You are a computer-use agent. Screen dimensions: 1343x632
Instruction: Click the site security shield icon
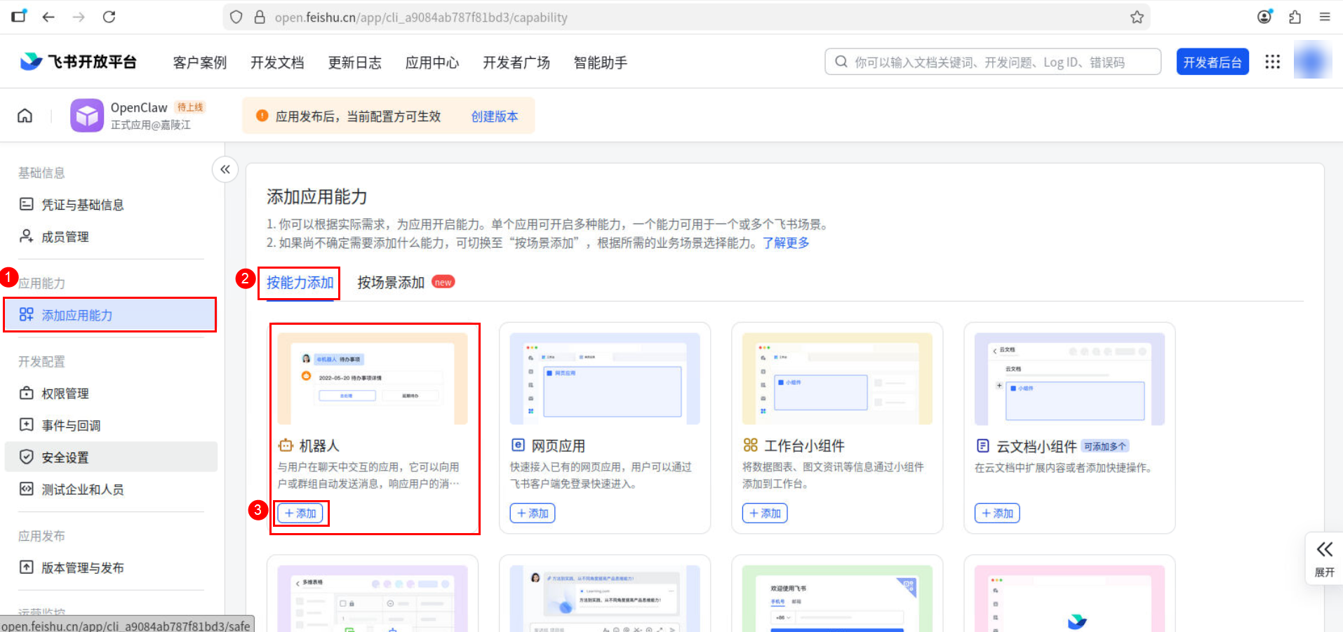tap(236, 17)
